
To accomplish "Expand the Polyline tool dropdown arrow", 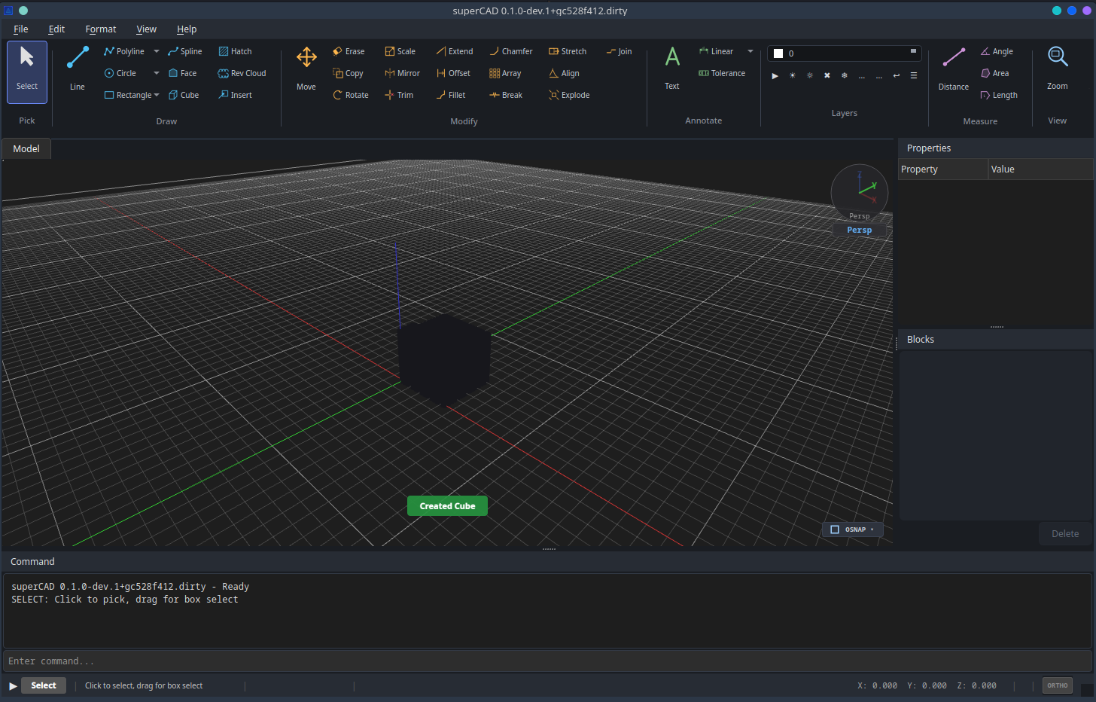I will click(x=157, y=51).
